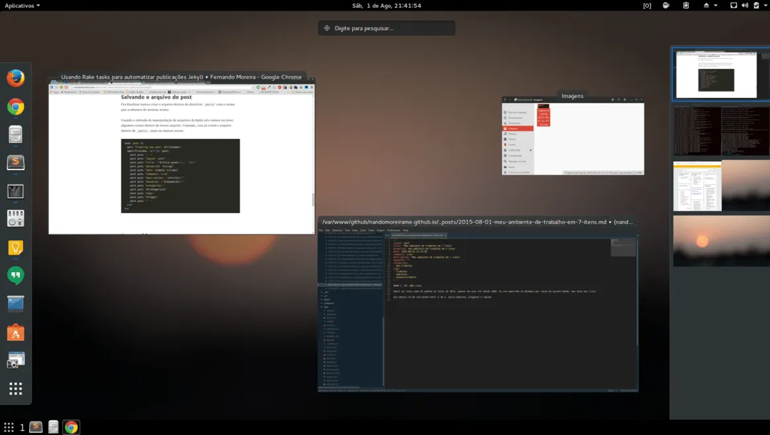Focus the Digite para pesquisar search box
The width and height of the screenshot is (770, 435).
coord(387,28)
